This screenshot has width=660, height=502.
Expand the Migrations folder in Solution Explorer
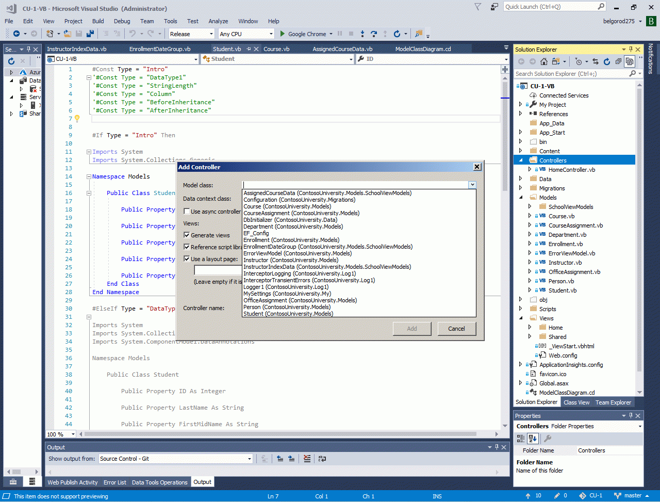tap(521, 188)
